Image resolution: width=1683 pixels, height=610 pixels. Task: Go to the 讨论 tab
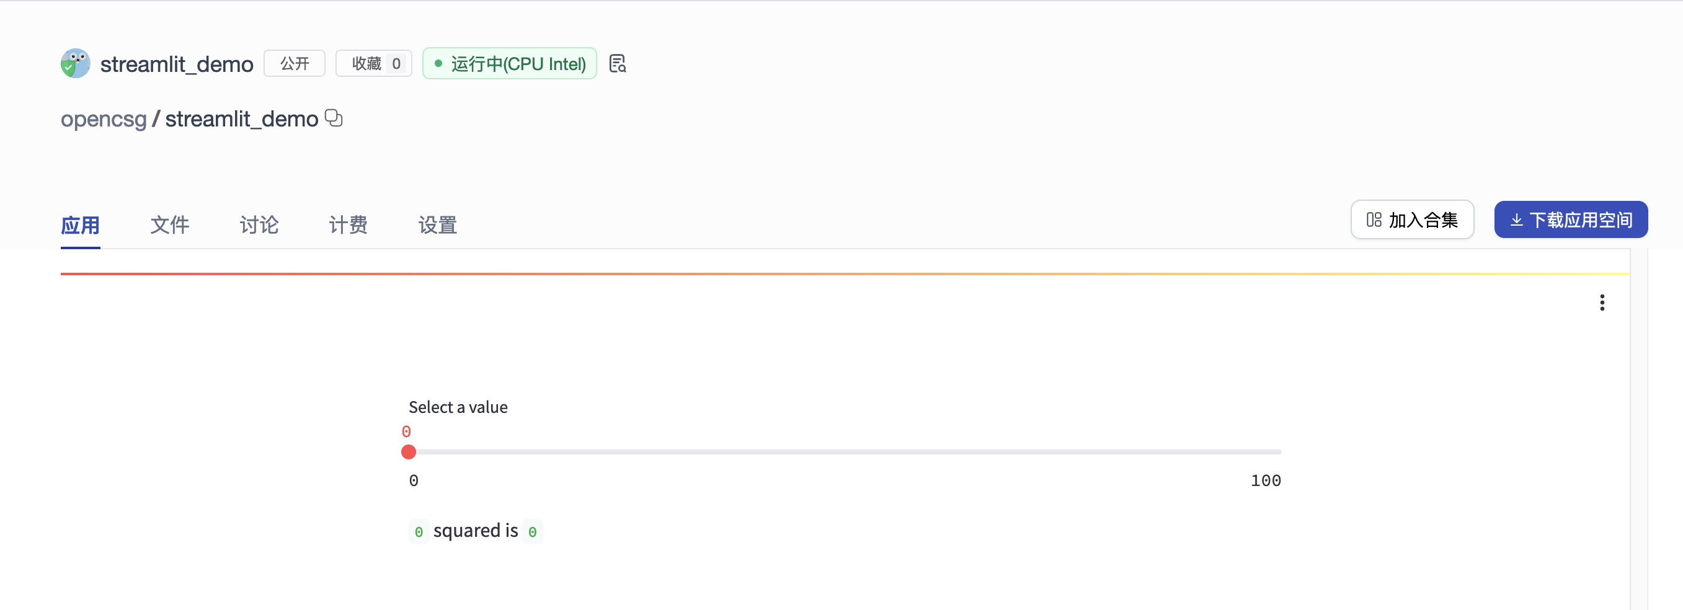click(259, 224)
